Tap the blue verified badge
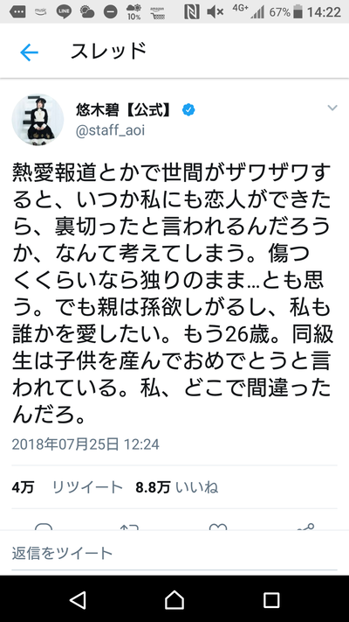Screen dimensions: 349x622 click(188, 110)
